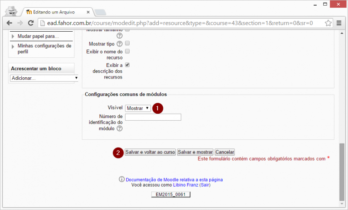Reload the page with refresh icon

coord(30,23)
